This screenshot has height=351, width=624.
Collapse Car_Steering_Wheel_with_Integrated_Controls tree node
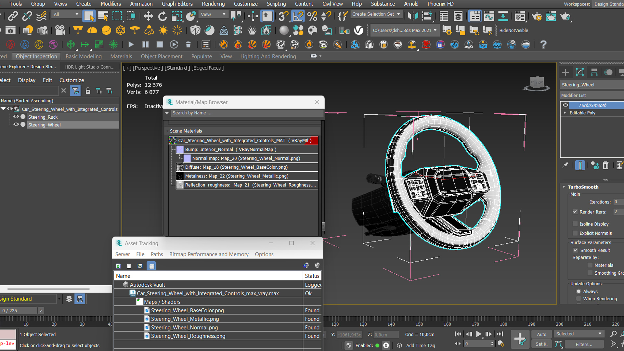pos(3,109)
